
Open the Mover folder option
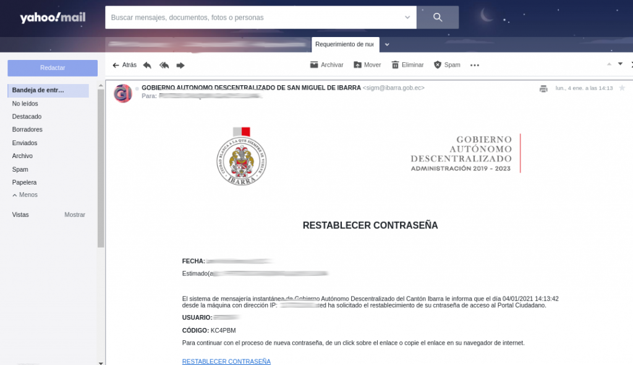pos(367,65)
